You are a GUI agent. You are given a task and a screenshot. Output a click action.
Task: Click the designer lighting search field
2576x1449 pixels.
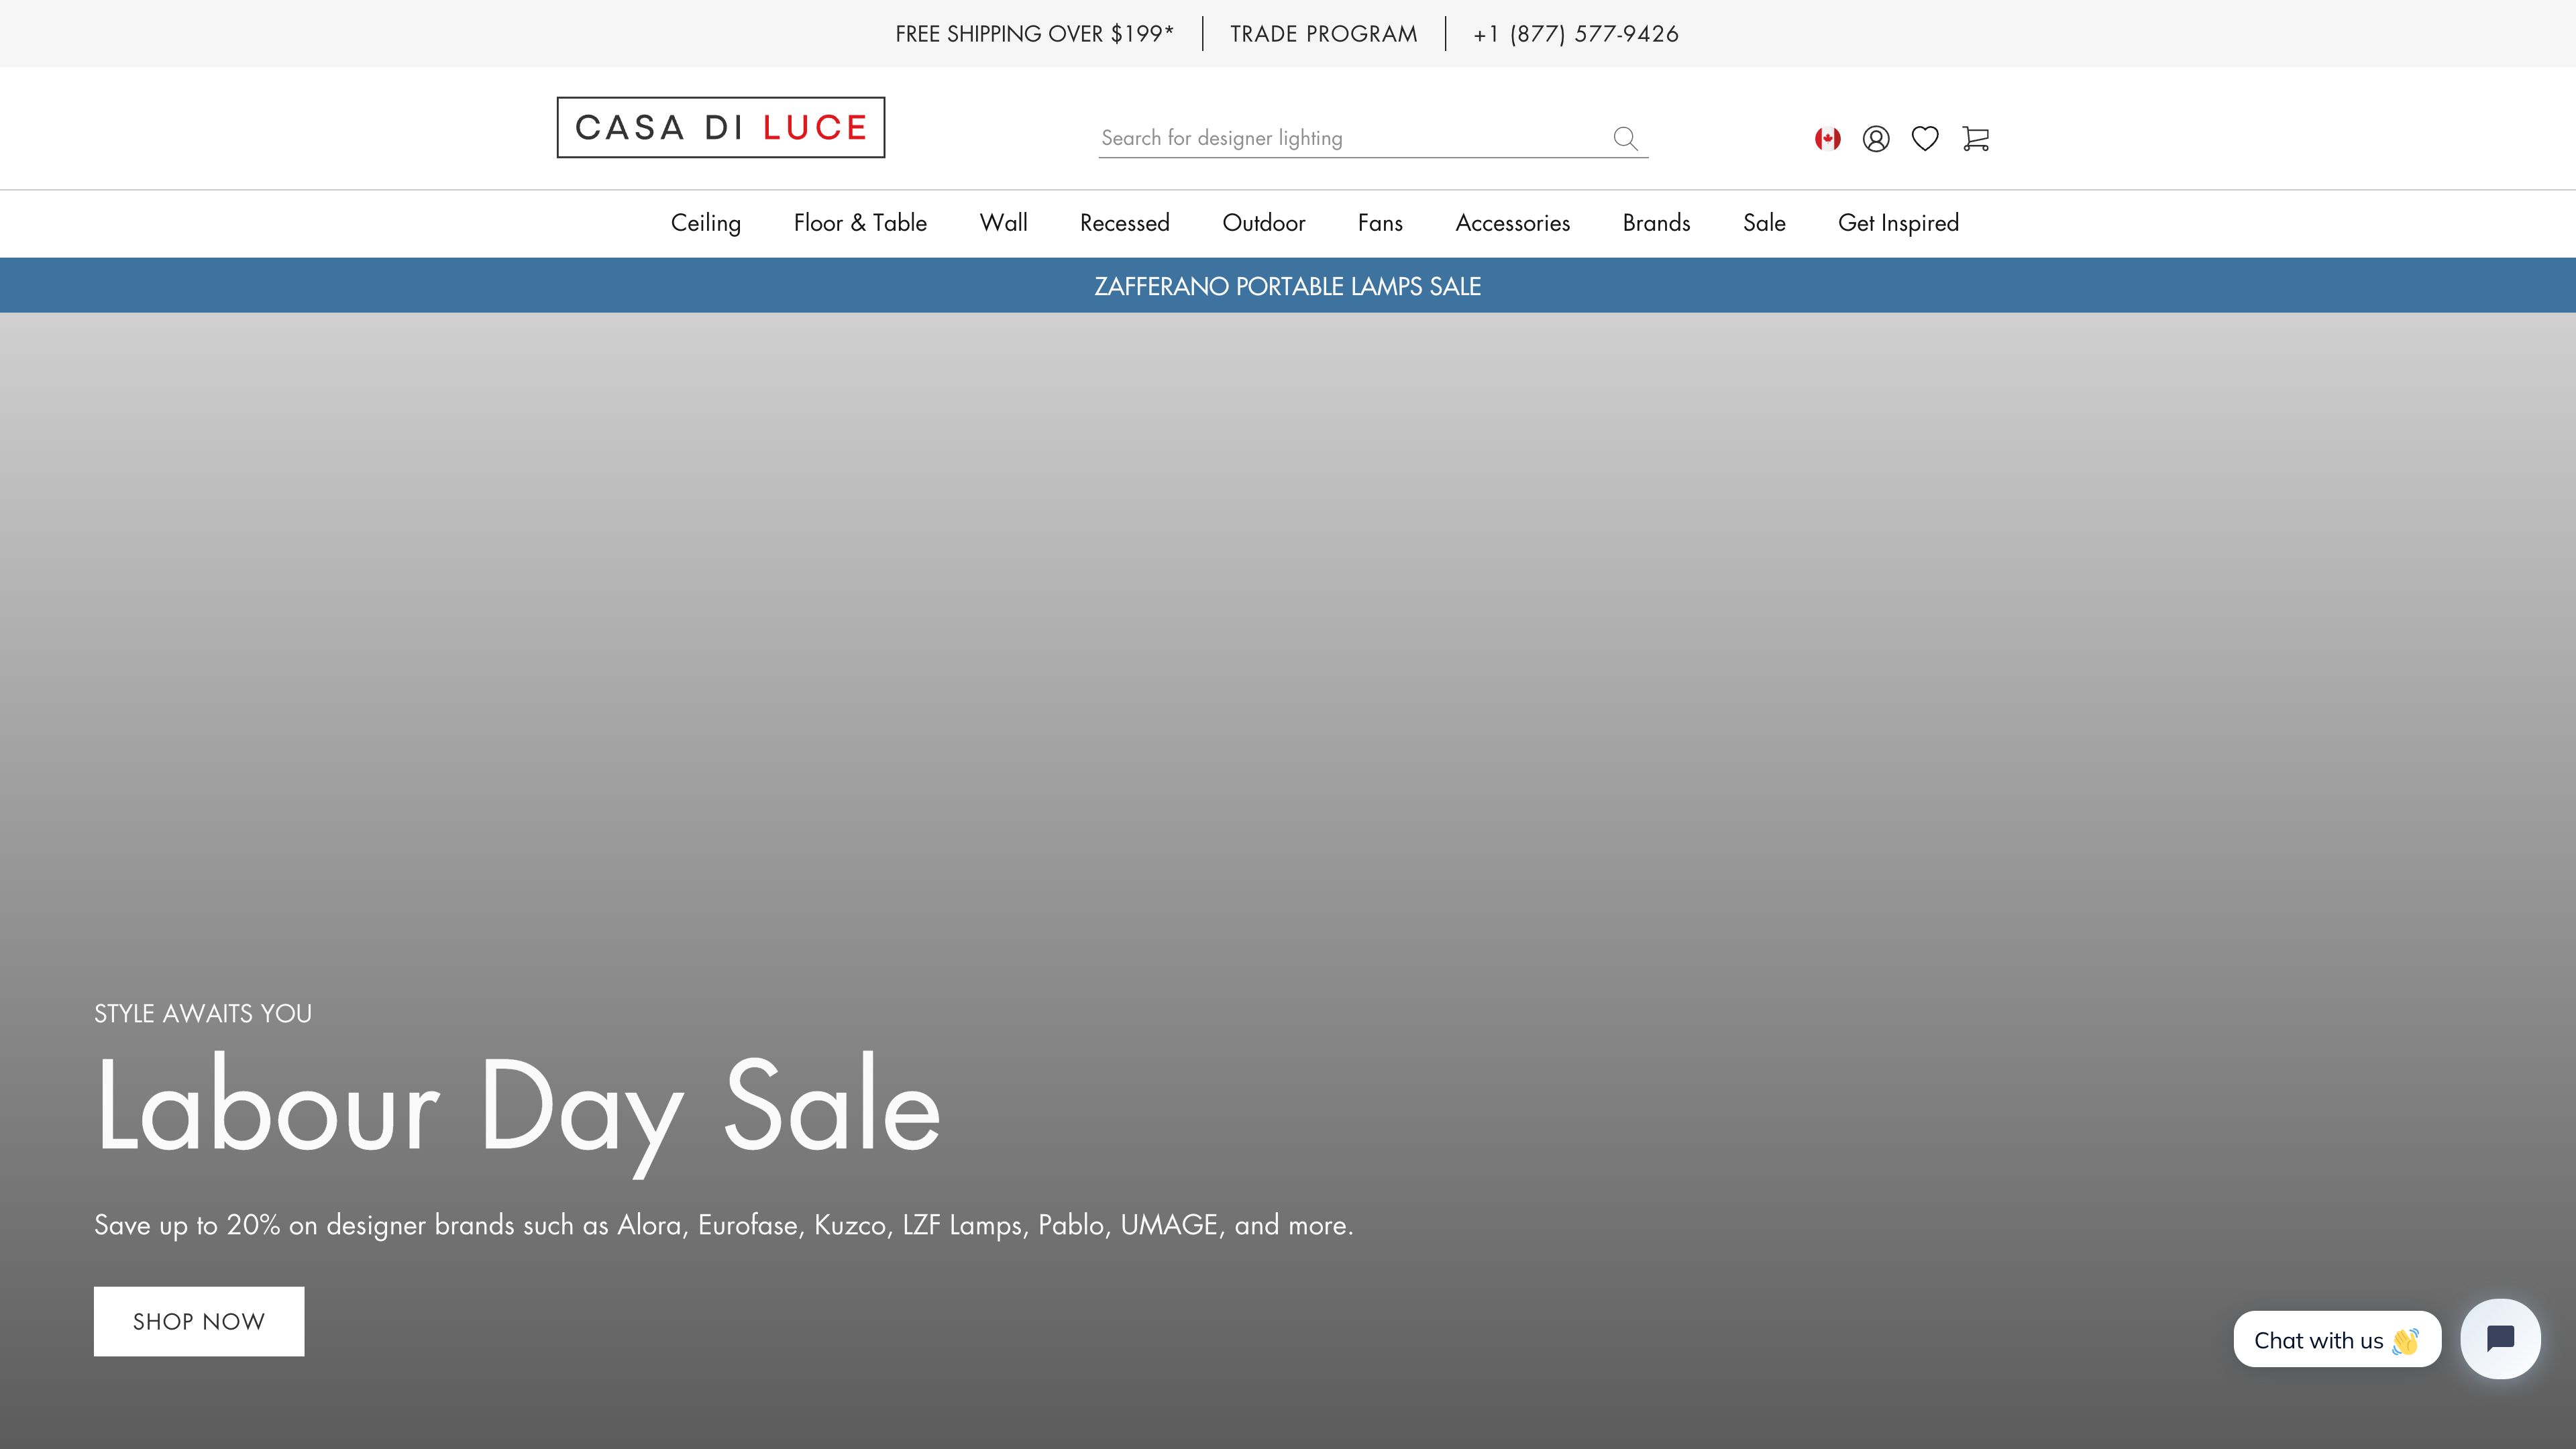[x=1300, y=138]
